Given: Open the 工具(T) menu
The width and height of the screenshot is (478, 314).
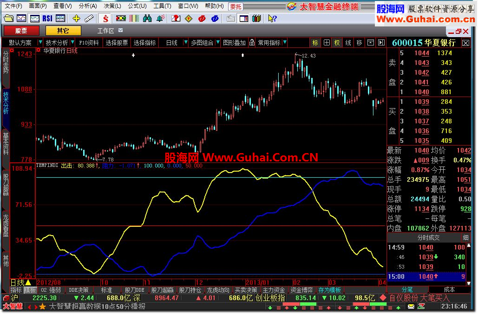Looking at the screenshot, I should [162, 6].
